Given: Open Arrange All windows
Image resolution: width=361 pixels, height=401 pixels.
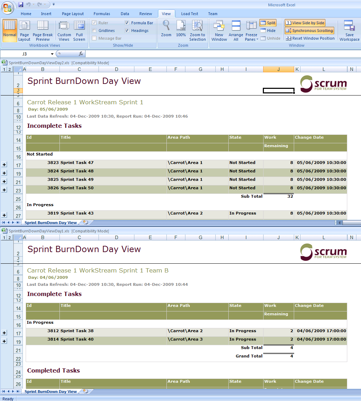Looking at the screenshot, I should pyautogui.click(x=236, y=31).
